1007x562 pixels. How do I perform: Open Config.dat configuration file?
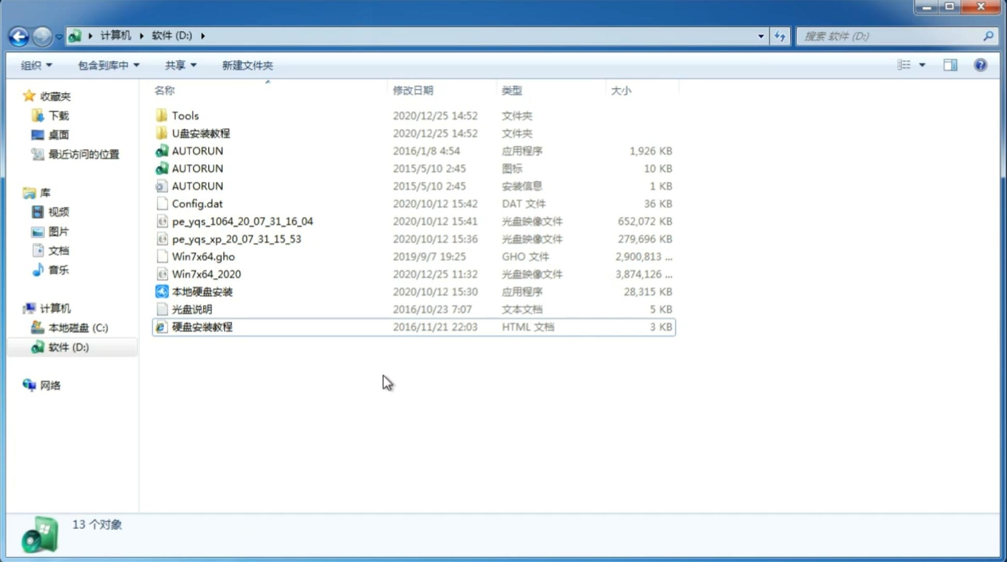tap(197, 203)
